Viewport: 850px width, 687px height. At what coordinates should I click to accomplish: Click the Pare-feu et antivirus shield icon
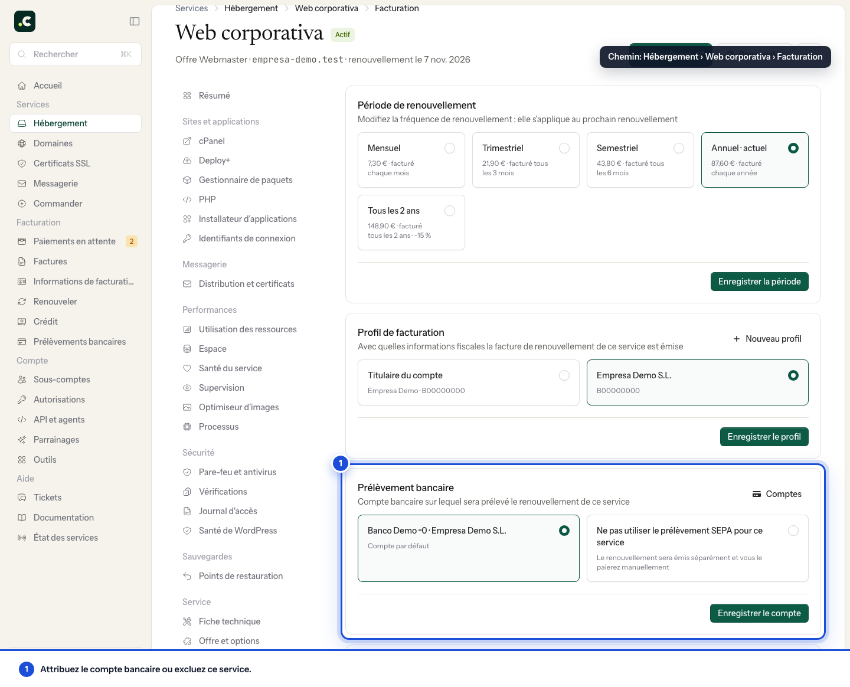187,472
